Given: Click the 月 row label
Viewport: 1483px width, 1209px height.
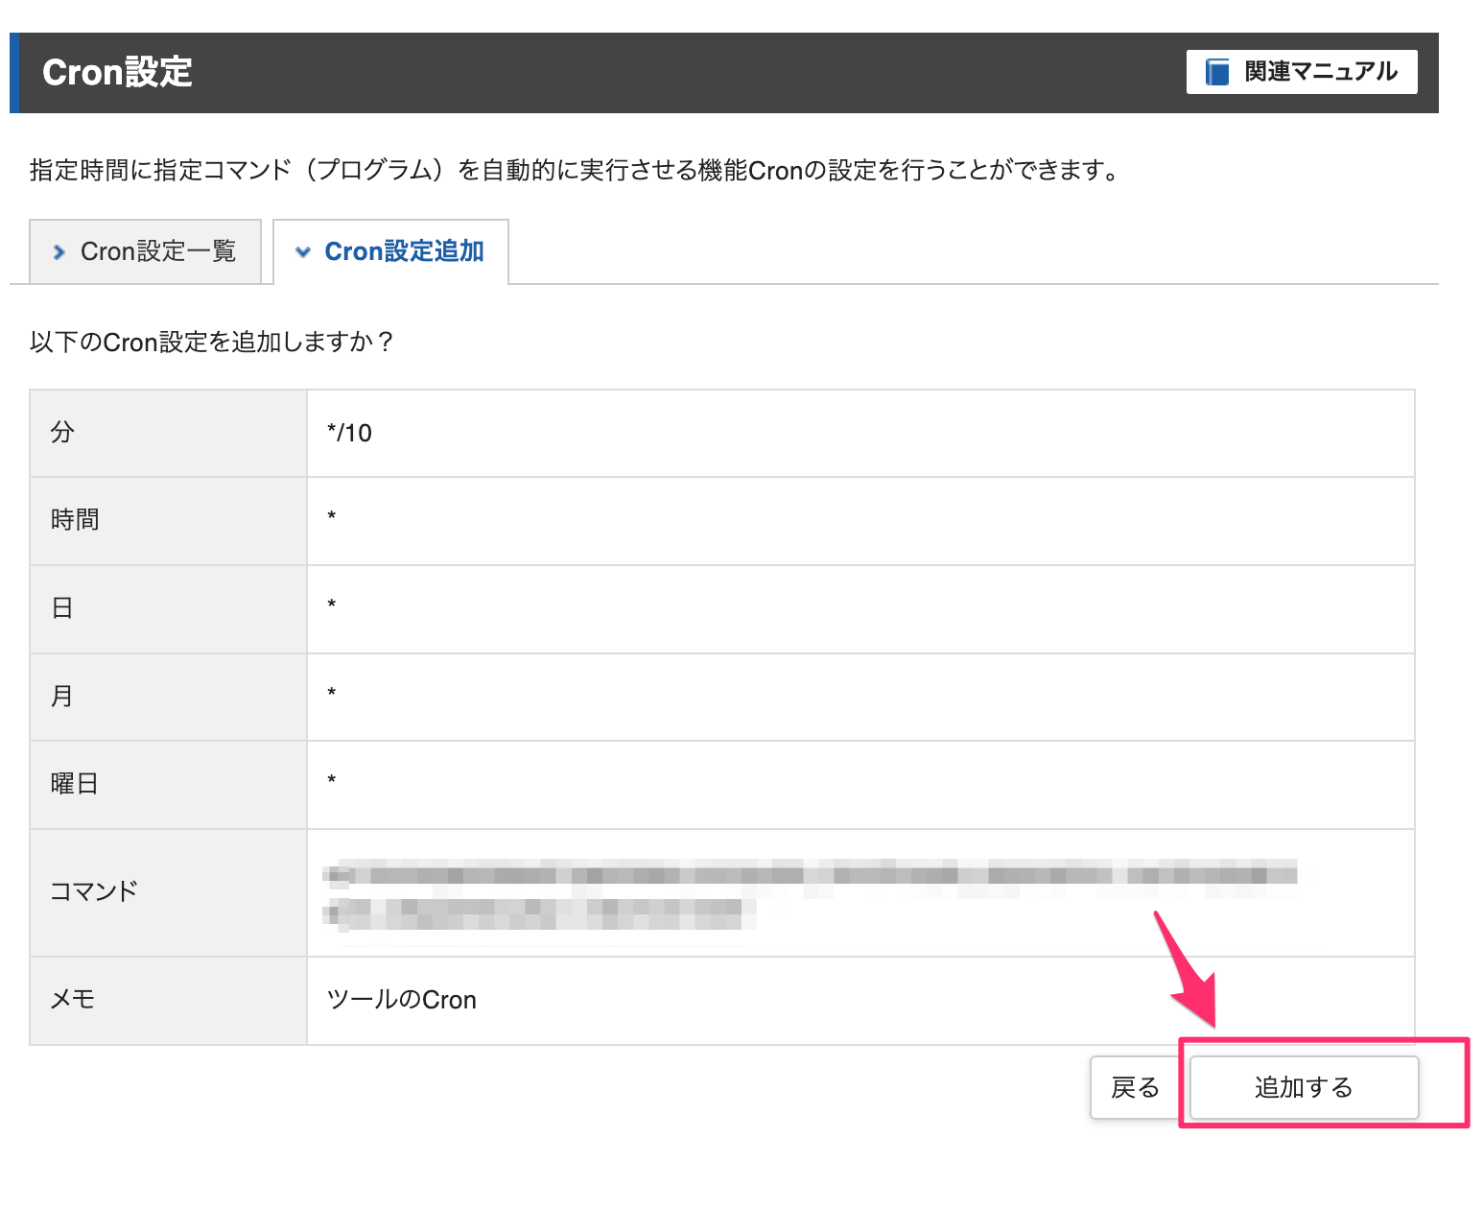Looking at the screenshot, I should click(x=62, y=697).
